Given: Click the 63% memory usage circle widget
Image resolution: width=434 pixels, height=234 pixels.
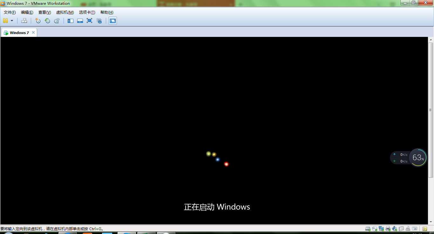Looking at the screenshot, I should pyautogui.click(x=417, y=157).
